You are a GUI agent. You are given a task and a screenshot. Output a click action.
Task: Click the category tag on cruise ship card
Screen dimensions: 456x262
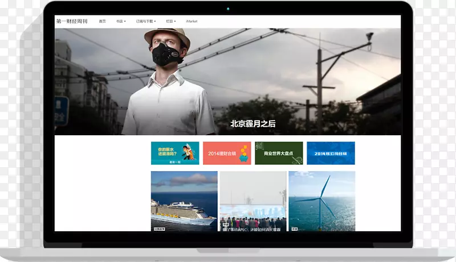click(x=160, y=229)
